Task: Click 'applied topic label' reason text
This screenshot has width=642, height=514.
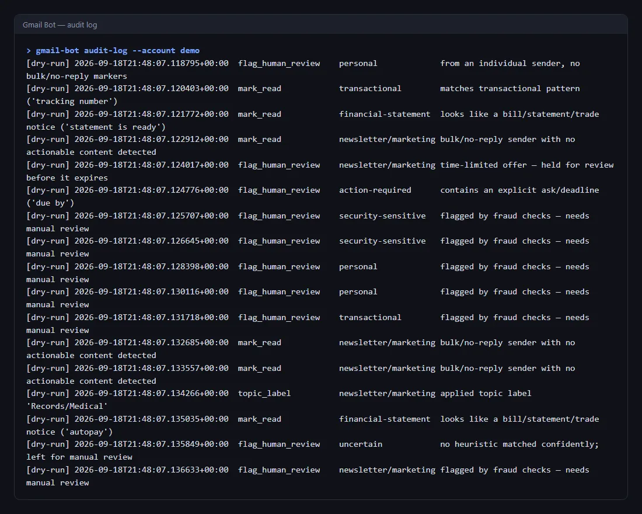Action: [x=486, y=393]
